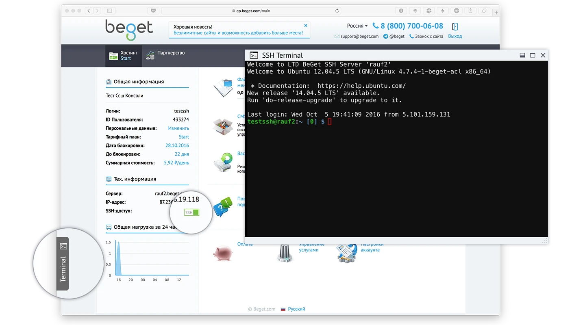
Task: Toggle the green SSH access switch
Action: 191,212
